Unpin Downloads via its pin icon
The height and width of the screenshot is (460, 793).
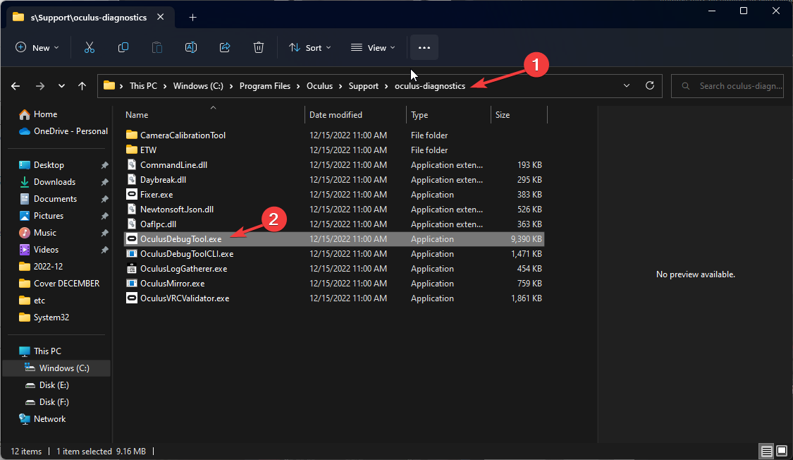click(105, 182)
